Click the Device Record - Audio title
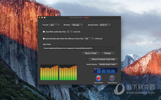The width and height of the screenshot is (161, 100). (79, 17)
